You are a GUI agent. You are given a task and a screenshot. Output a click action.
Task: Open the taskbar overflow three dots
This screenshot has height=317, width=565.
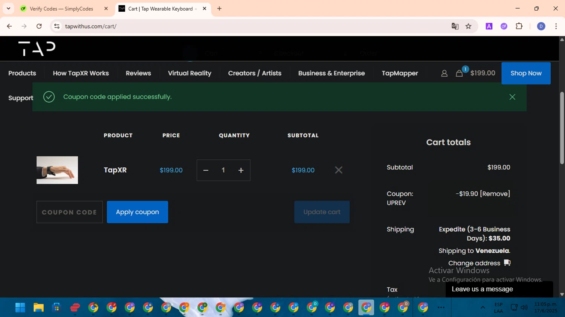click(441, 308)
